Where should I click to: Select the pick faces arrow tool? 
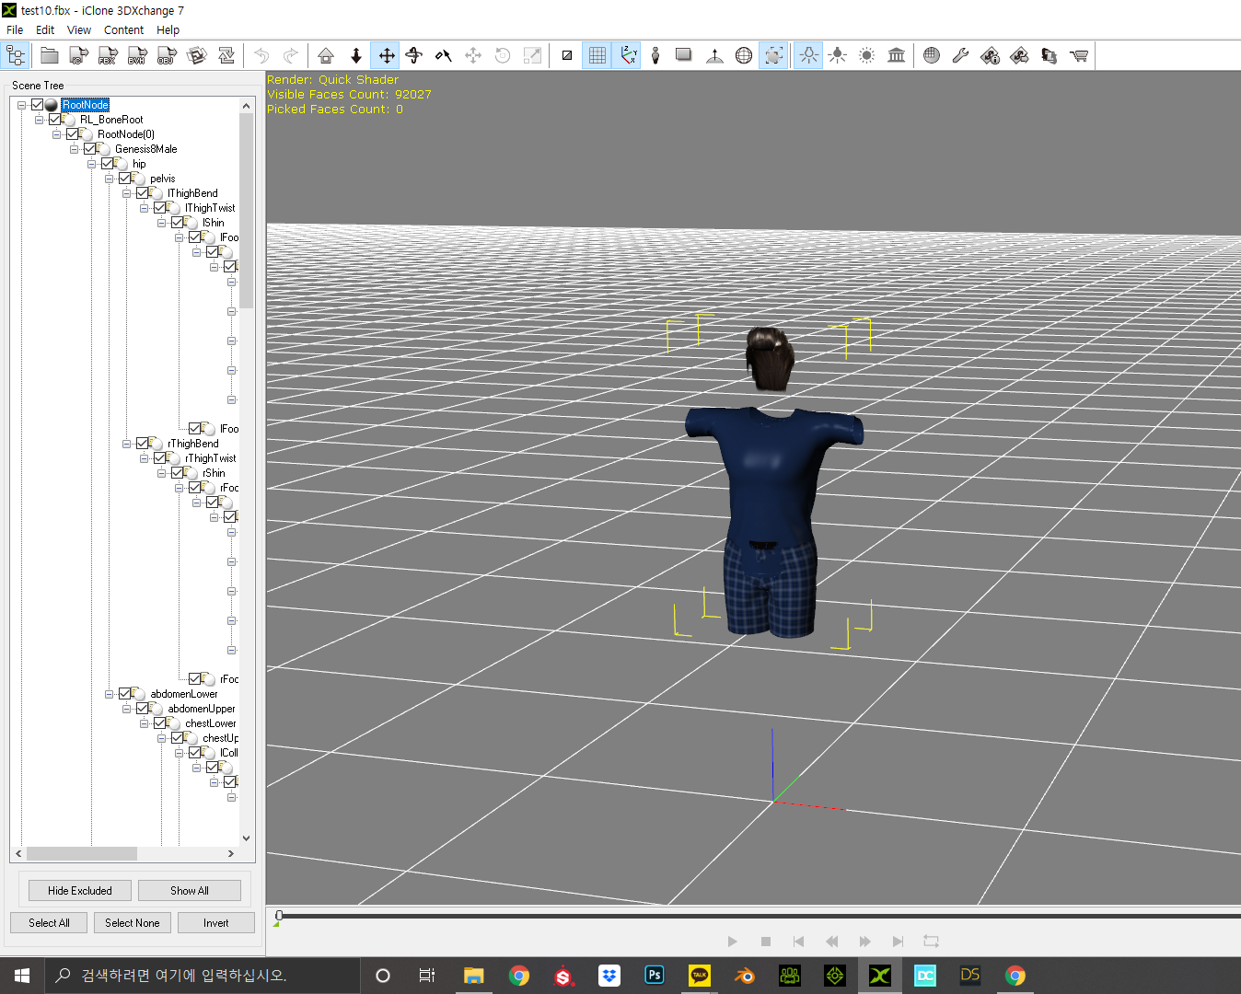pos(444,56)
